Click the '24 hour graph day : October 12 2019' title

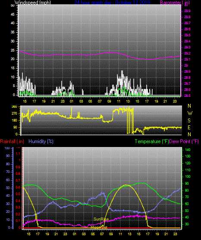pyautogui.click(x=112, y=3)
